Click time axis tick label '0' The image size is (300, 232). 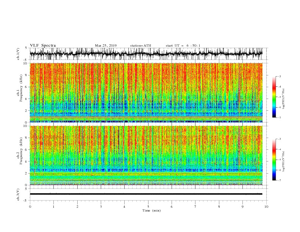pos(30,207)
